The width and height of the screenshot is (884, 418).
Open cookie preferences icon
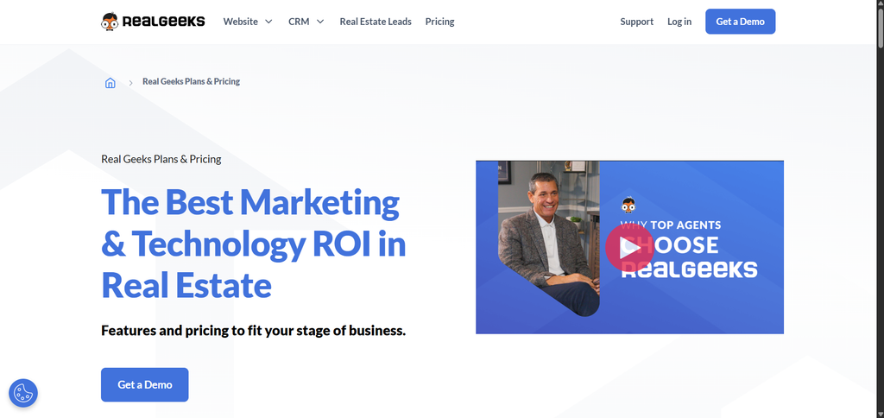[x=23, y=393]
